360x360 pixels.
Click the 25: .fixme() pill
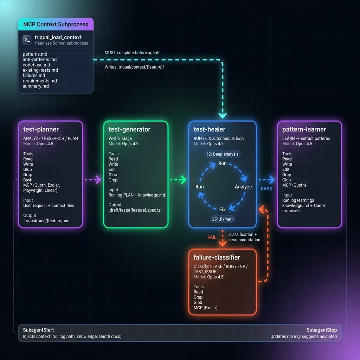(222, 219)
